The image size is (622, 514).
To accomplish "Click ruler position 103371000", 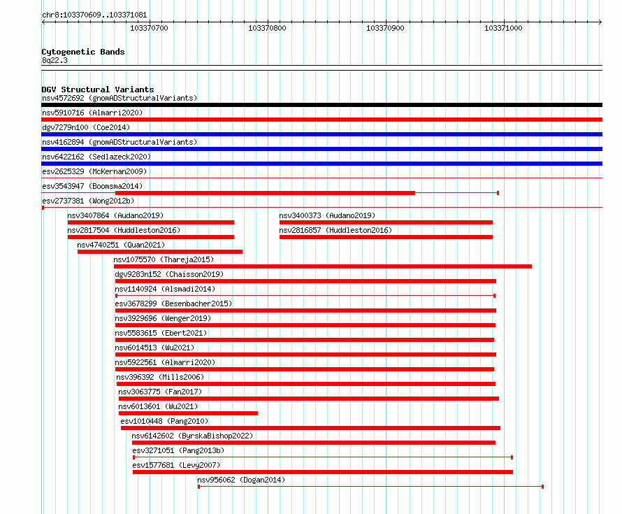I will click(503, 28).
